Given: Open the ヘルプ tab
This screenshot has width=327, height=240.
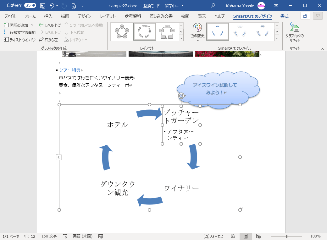Looking at the screenshot, I should tap(219, 16).
